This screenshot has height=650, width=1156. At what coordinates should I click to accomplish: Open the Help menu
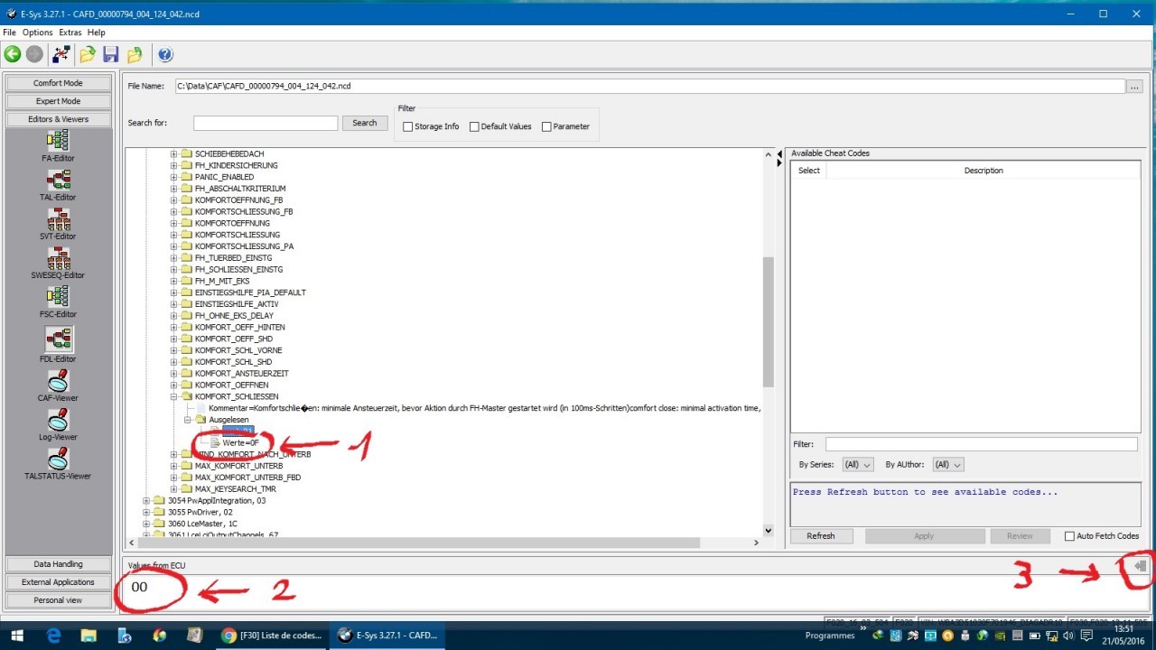point(96,32)
